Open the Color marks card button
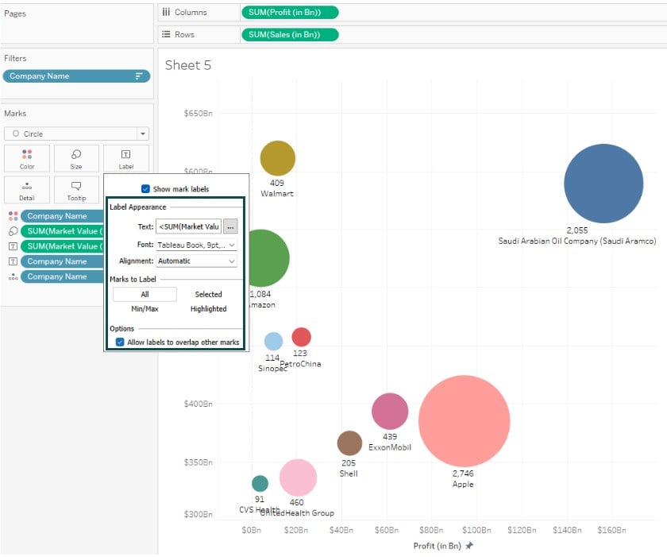 point(27,158)
